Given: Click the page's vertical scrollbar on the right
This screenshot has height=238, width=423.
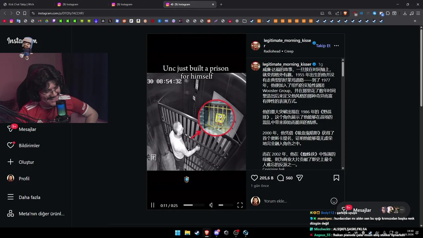Looking at the screenshot, I should click(421, 68).
